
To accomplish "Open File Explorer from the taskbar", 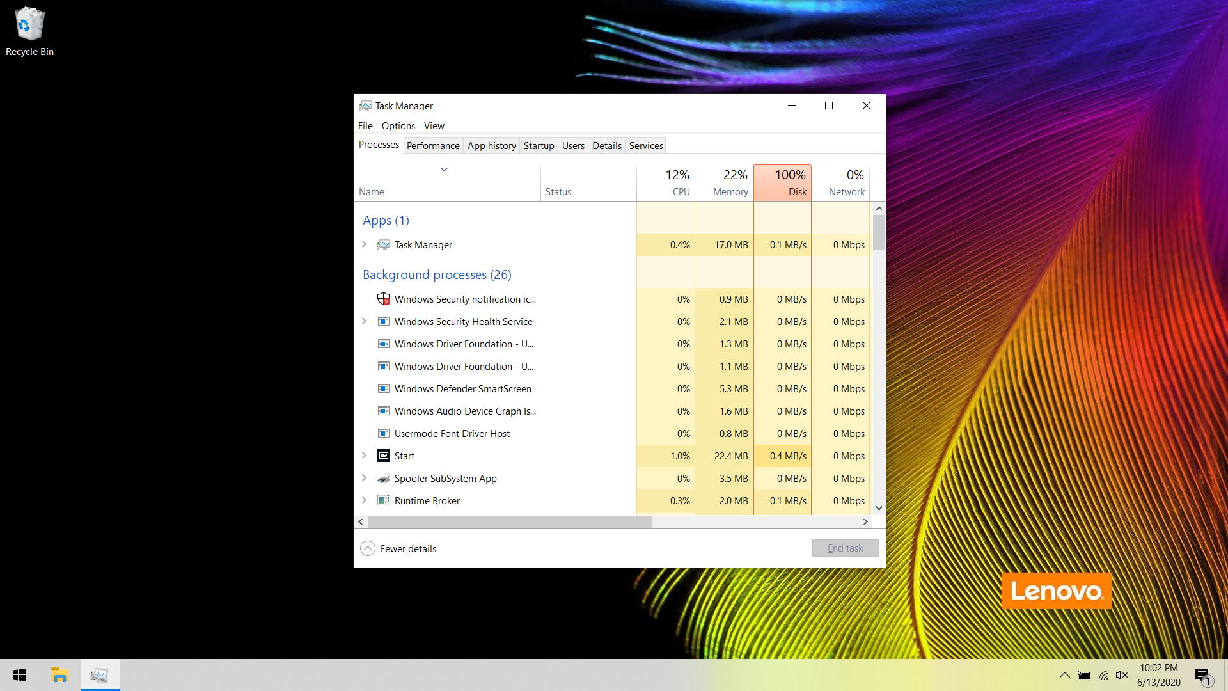I will 59,675.
